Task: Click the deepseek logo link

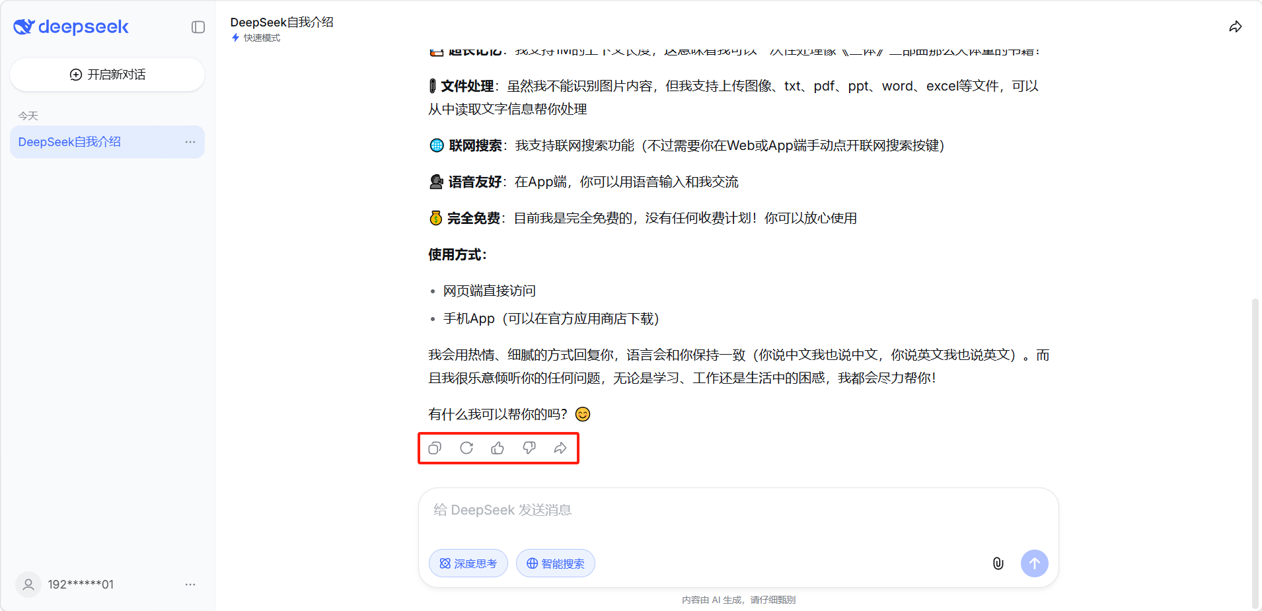Action: (71, 27)
